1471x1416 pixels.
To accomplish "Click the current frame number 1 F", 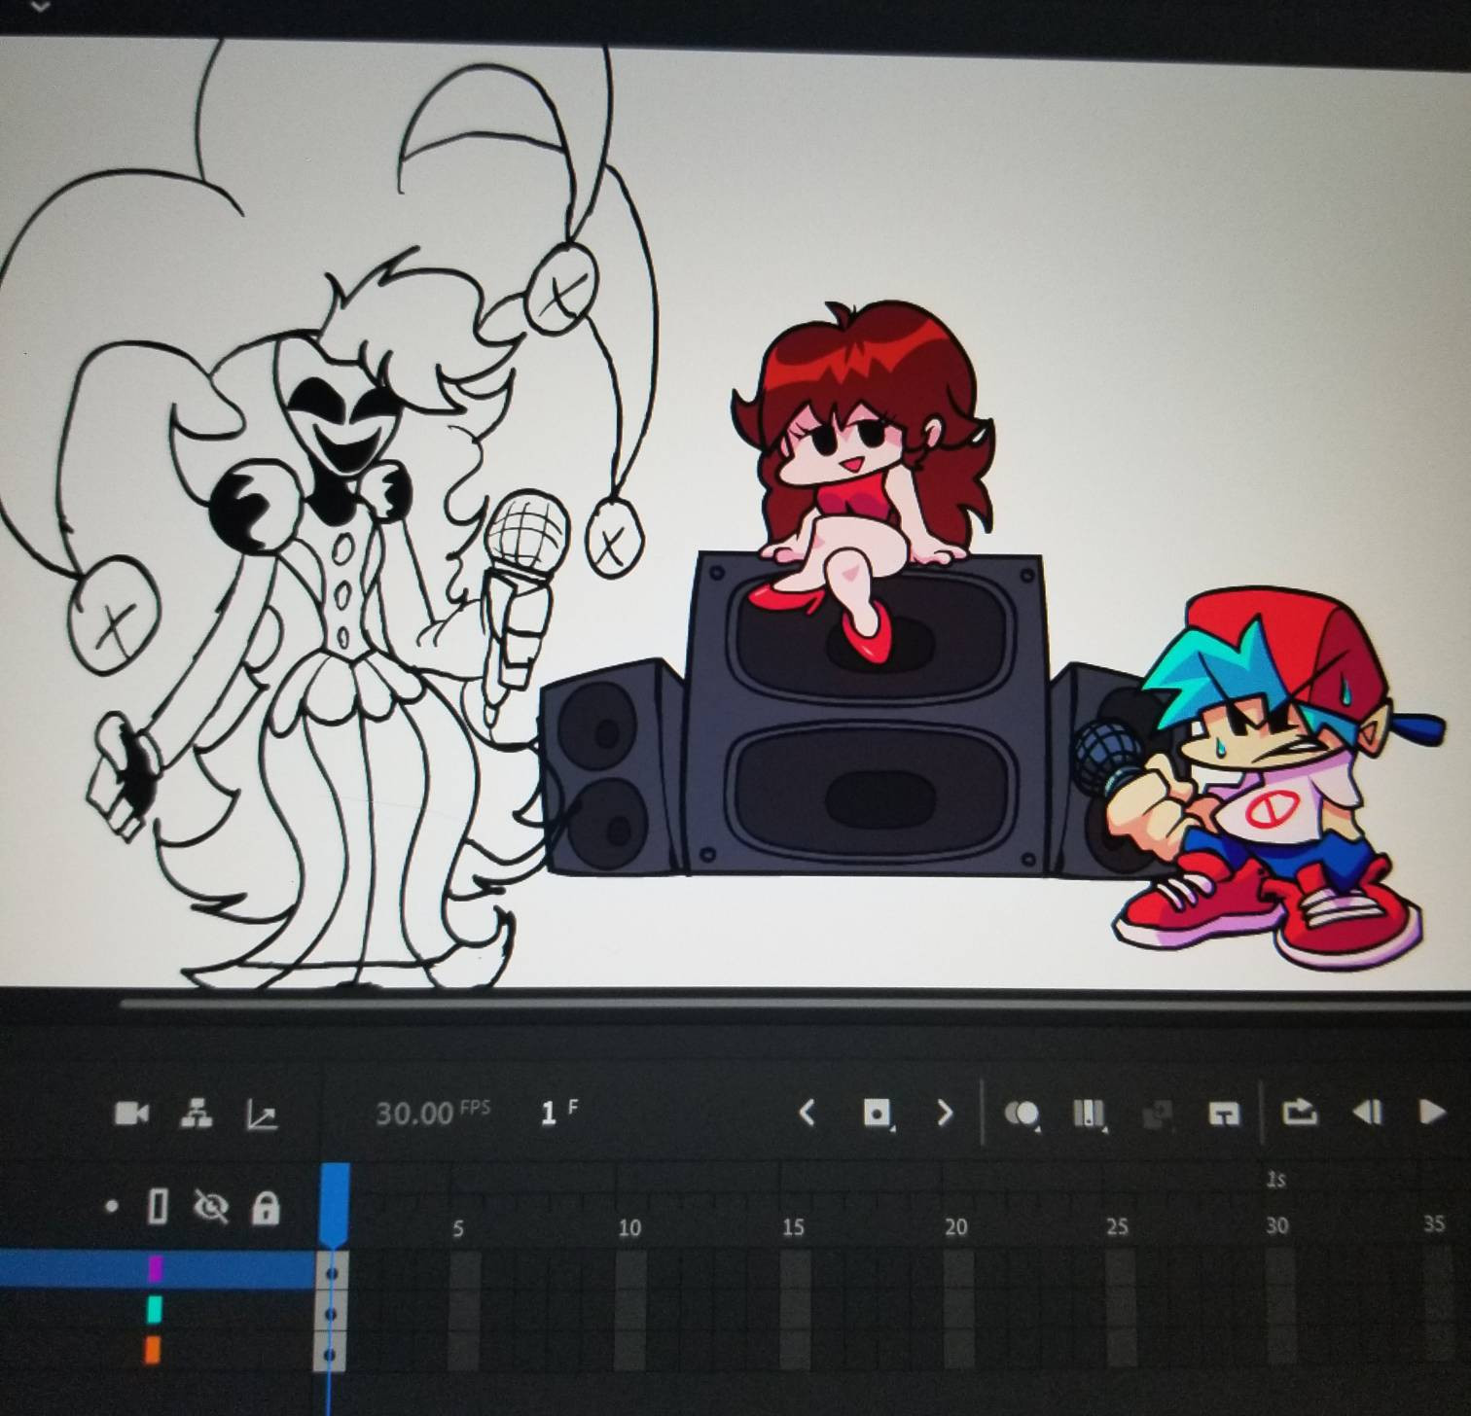I will (558, 1112).
